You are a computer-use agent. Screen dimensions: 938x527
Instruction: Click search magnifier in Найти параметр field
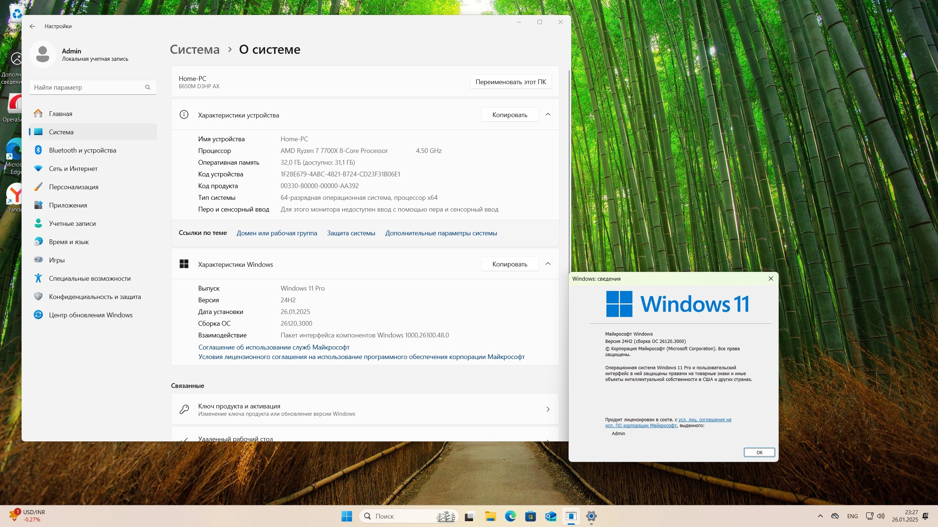pos(148,87)
